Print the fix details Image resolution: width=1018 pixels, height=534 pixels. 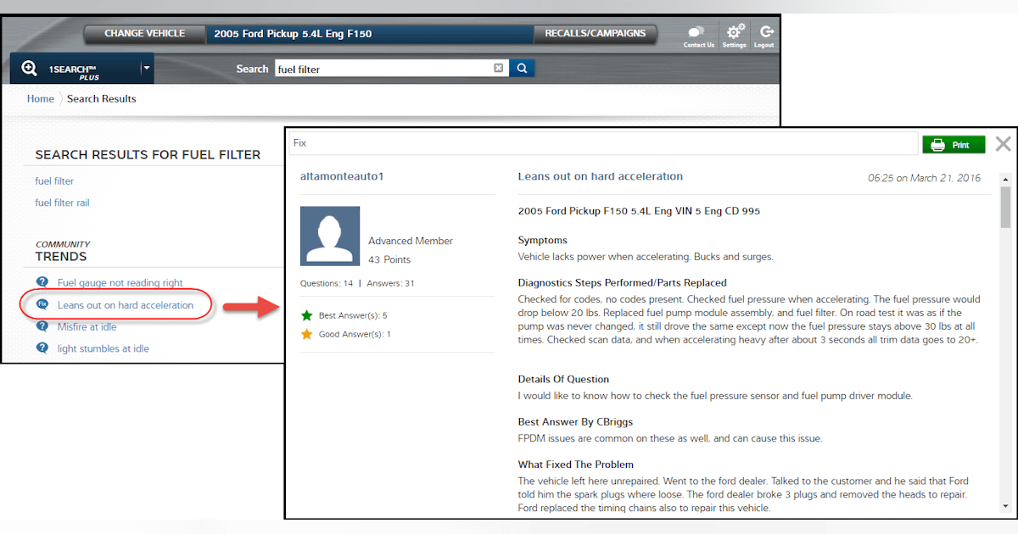pos(954,145)
